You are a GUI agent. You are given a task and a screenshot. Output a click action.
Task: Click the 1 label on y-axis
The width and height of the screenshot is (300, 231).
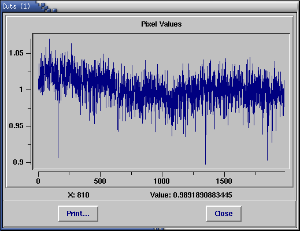(x=21, y=90)
